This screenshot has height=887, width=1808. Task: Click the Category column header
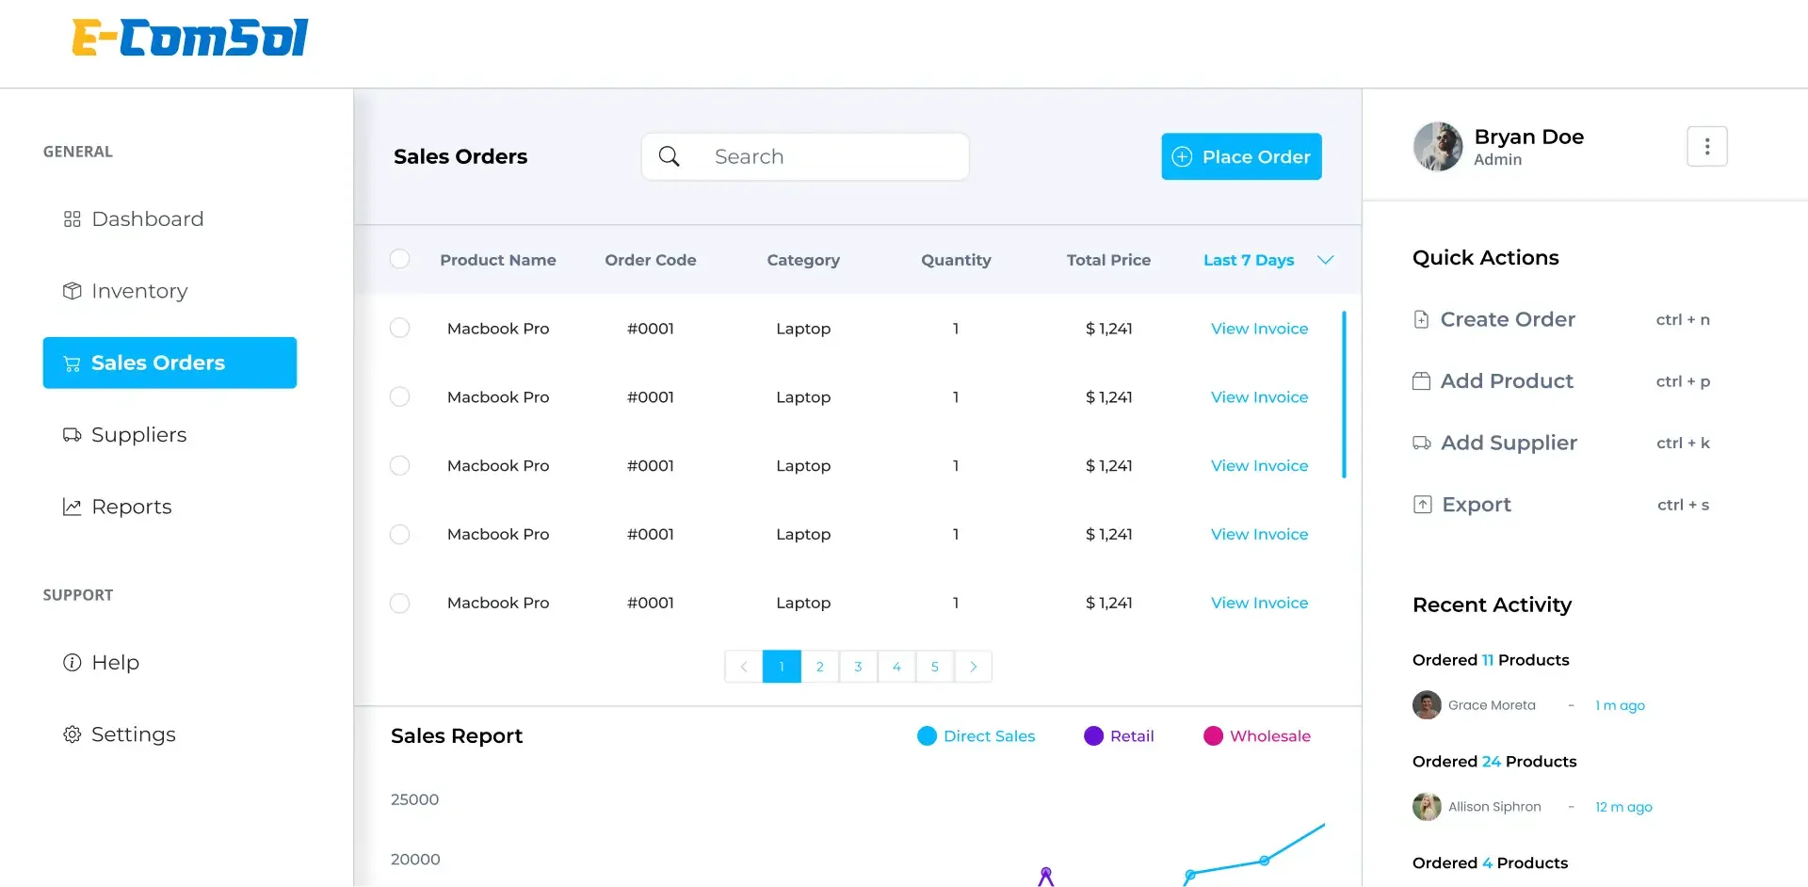click(803, 260)
